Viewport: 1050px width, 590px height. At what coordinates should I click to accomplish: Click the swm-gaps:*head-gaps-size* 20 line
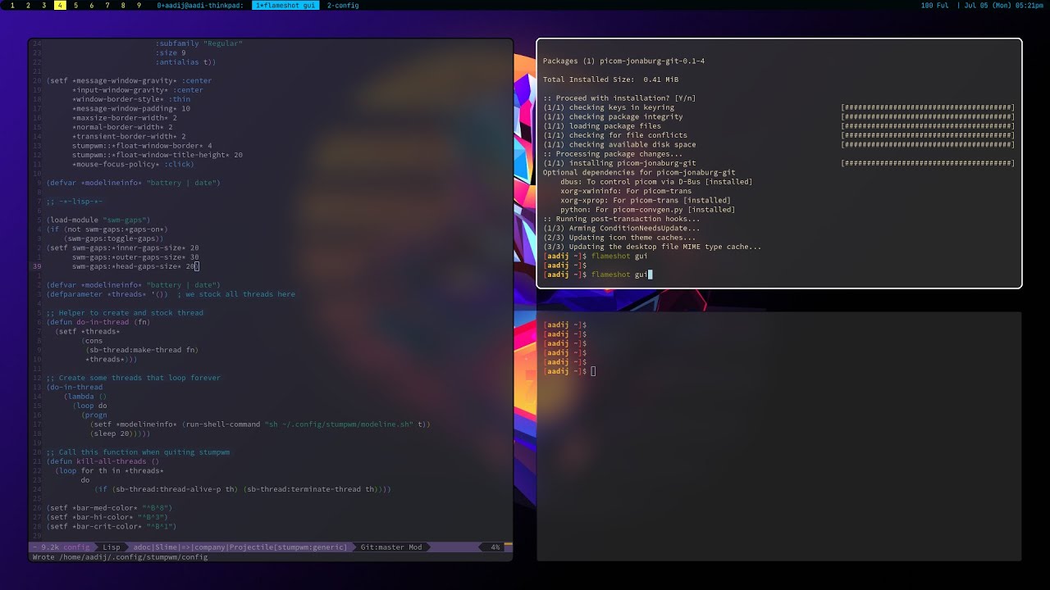(134, 266)
